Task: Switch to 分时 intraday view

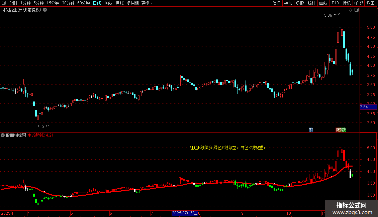Action: tap(13, 3)
